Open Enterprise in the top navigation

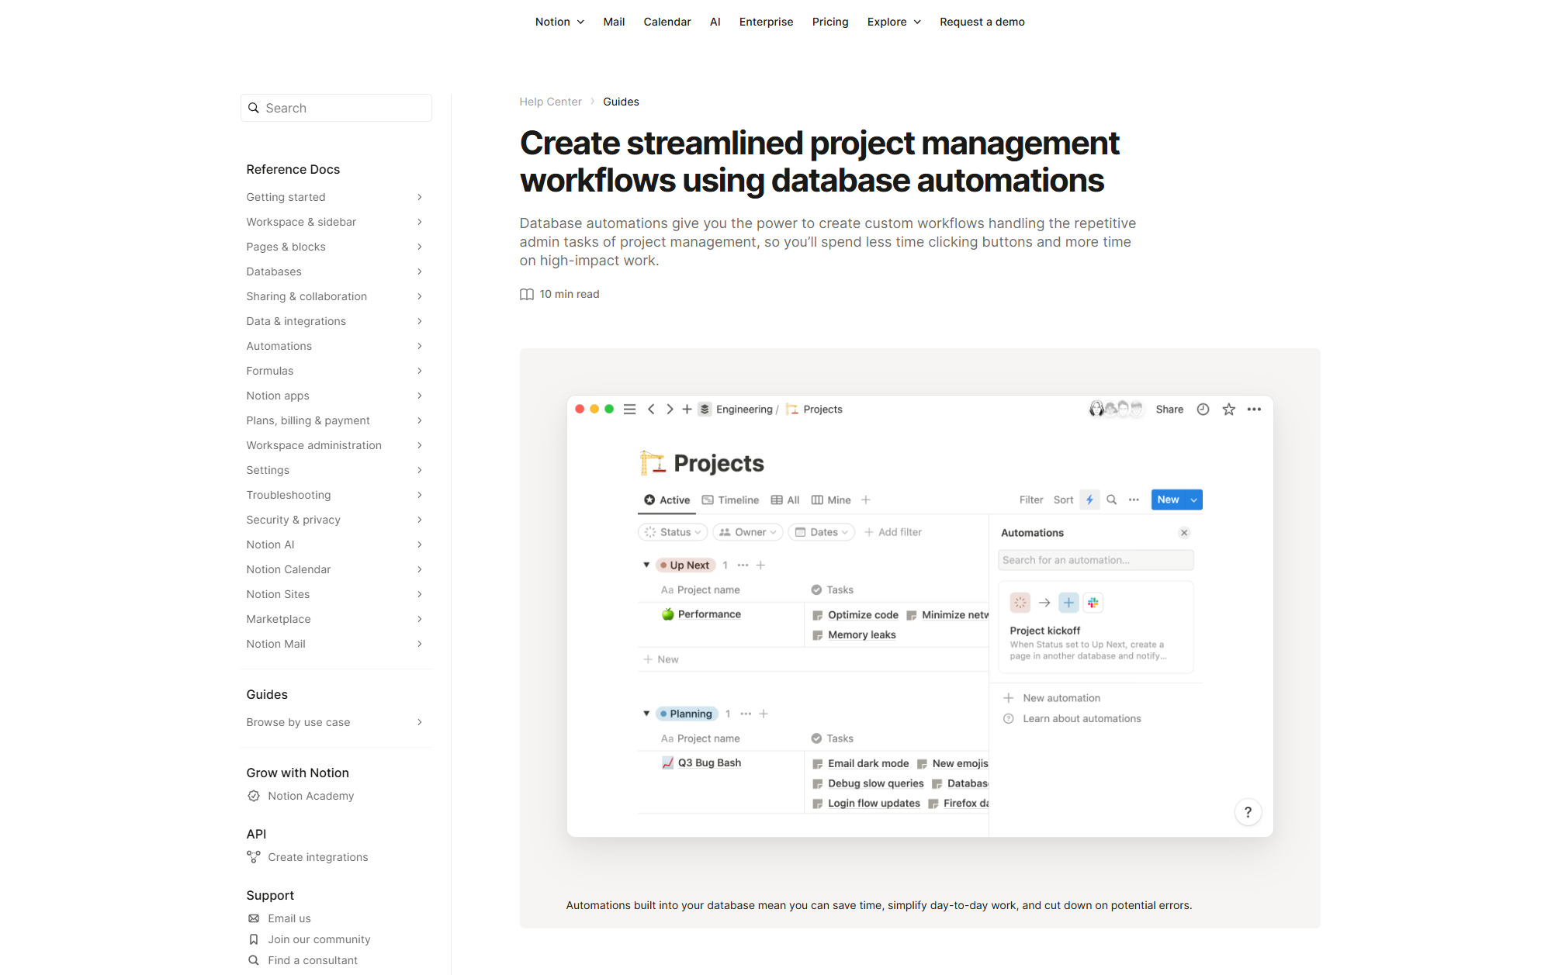(766, 22)
